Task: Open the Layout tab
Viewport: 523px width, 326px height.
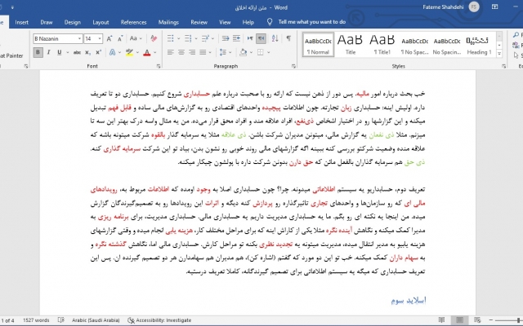Action: (101, 22)
